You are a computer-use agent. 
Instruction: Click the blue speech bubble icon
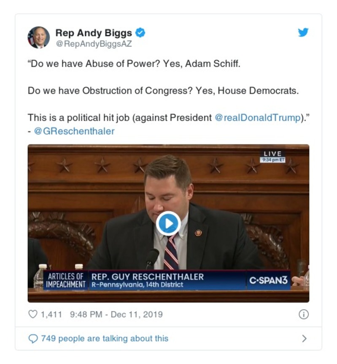pos(32,338)
